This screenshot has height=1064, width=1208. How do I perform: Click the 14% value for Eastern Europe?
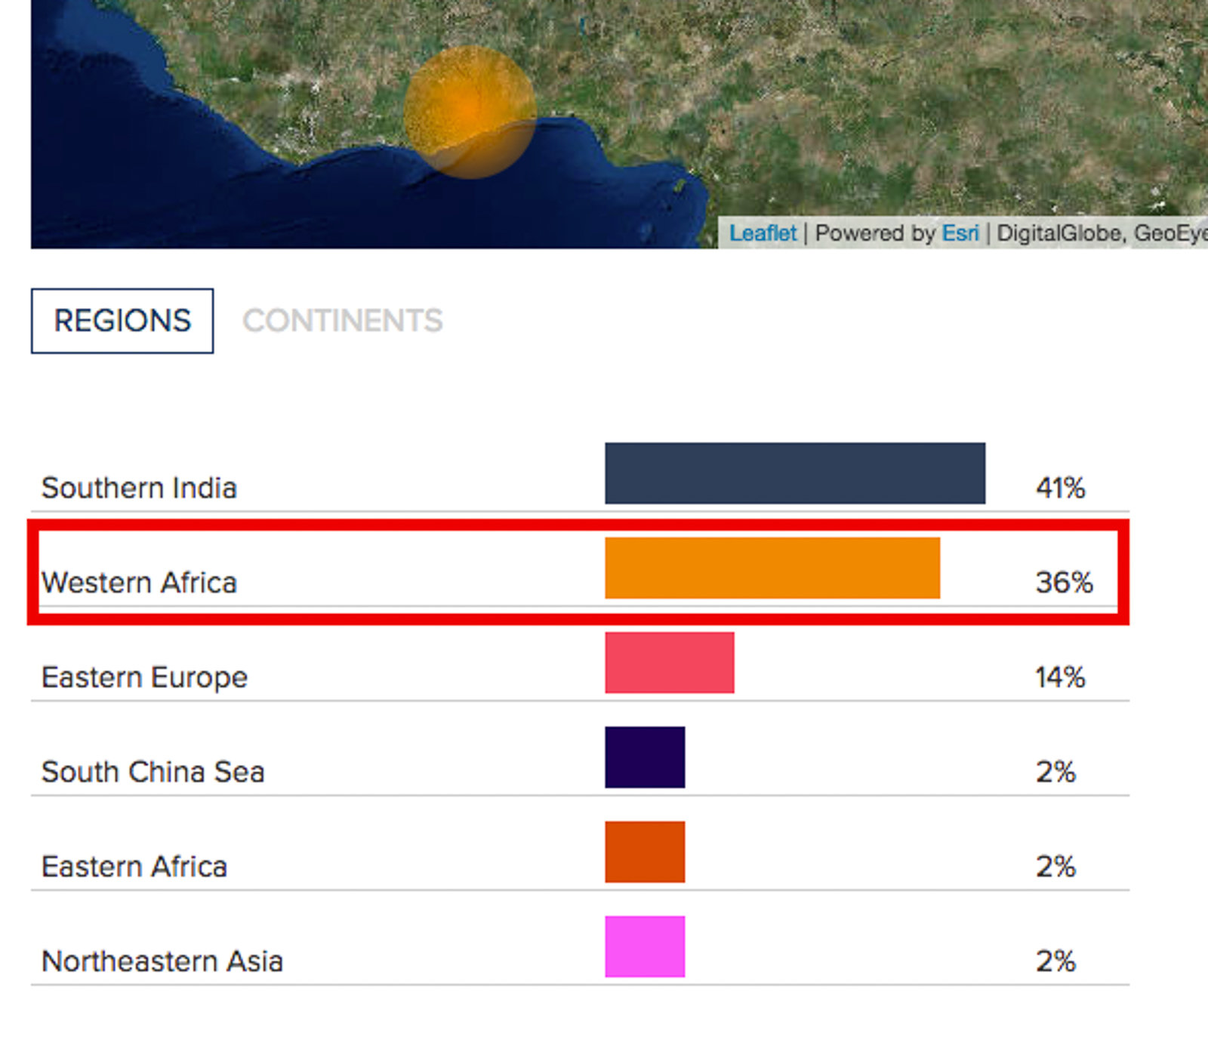1059,677
